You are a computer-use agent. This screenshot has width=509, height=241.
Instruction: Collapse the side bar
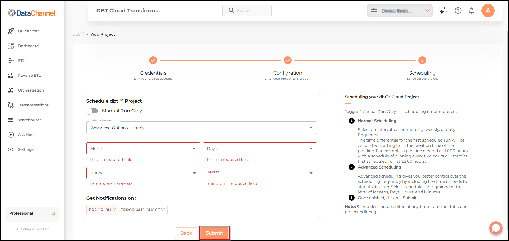click(32, 229)
